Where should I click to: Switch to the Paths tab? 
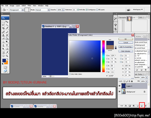click(140, 74)
